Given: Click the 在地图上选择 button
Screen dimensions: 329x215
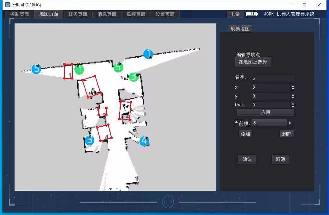Looking at the screenshot, I should (253, 62).
